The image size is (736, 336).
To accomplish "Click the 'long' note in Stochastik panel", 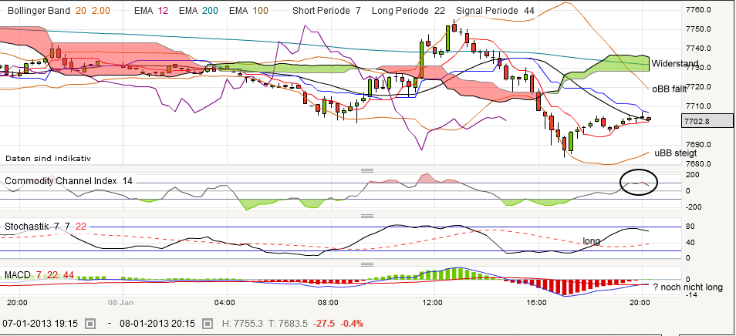I will tap(592, 241).
